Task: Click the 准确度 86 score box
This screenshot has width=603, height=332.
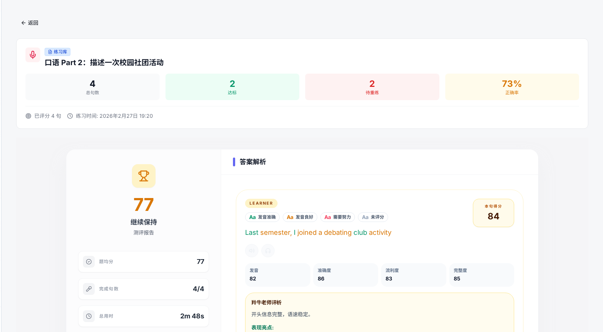Action: click(346, 275)
